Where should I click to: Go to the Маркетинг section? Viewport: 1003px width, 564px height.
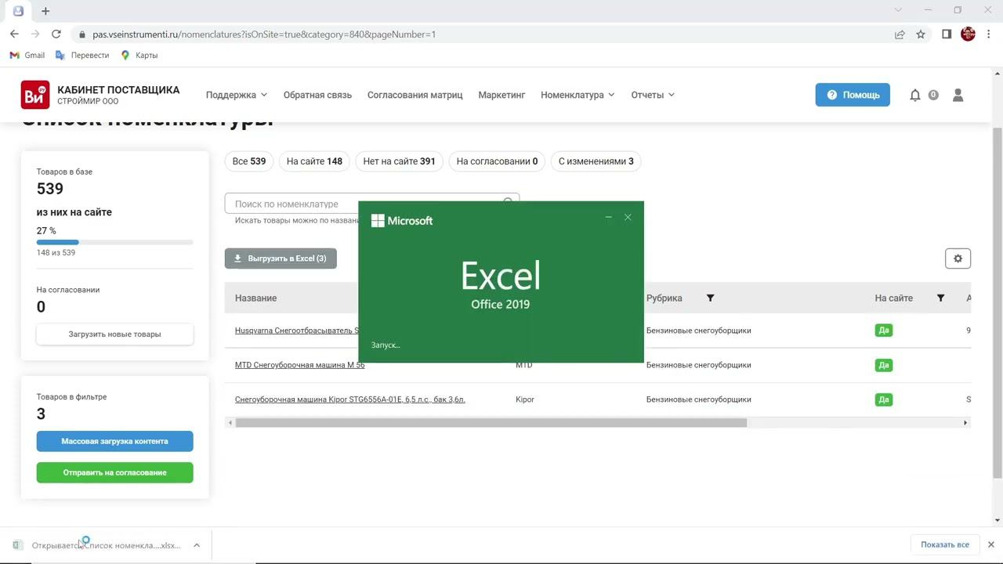tap(501, 95)
